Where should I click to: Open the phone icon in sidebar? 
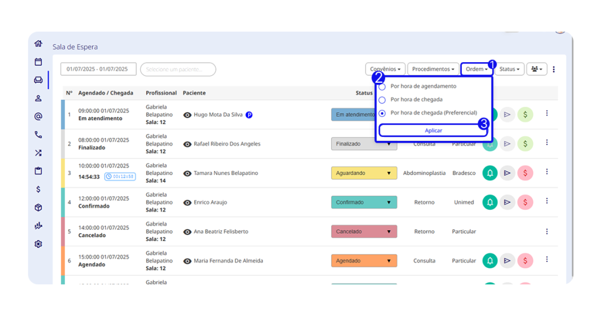pos(38,135)
